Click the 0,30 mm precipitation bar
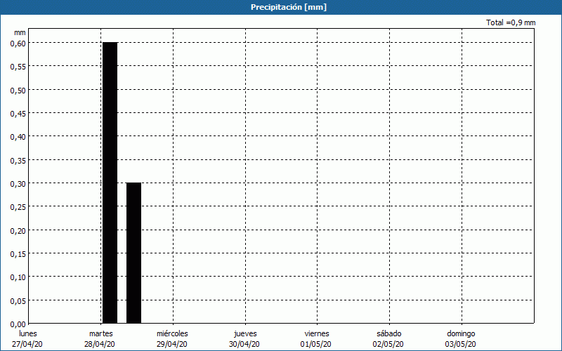This screenshot has height=351, width=562. (133, 253)
